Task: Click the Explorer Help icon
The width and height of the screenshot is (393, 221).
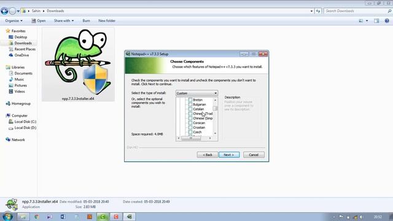Action: click(387, 21)
